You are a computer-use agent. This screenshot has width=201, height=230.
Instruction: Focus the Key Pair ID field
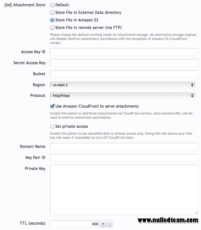(x=124, y=157)
